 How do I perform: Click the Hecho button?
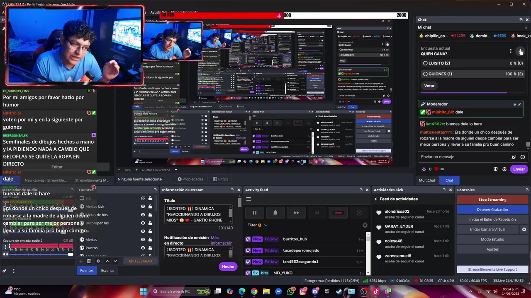(228, 267)
